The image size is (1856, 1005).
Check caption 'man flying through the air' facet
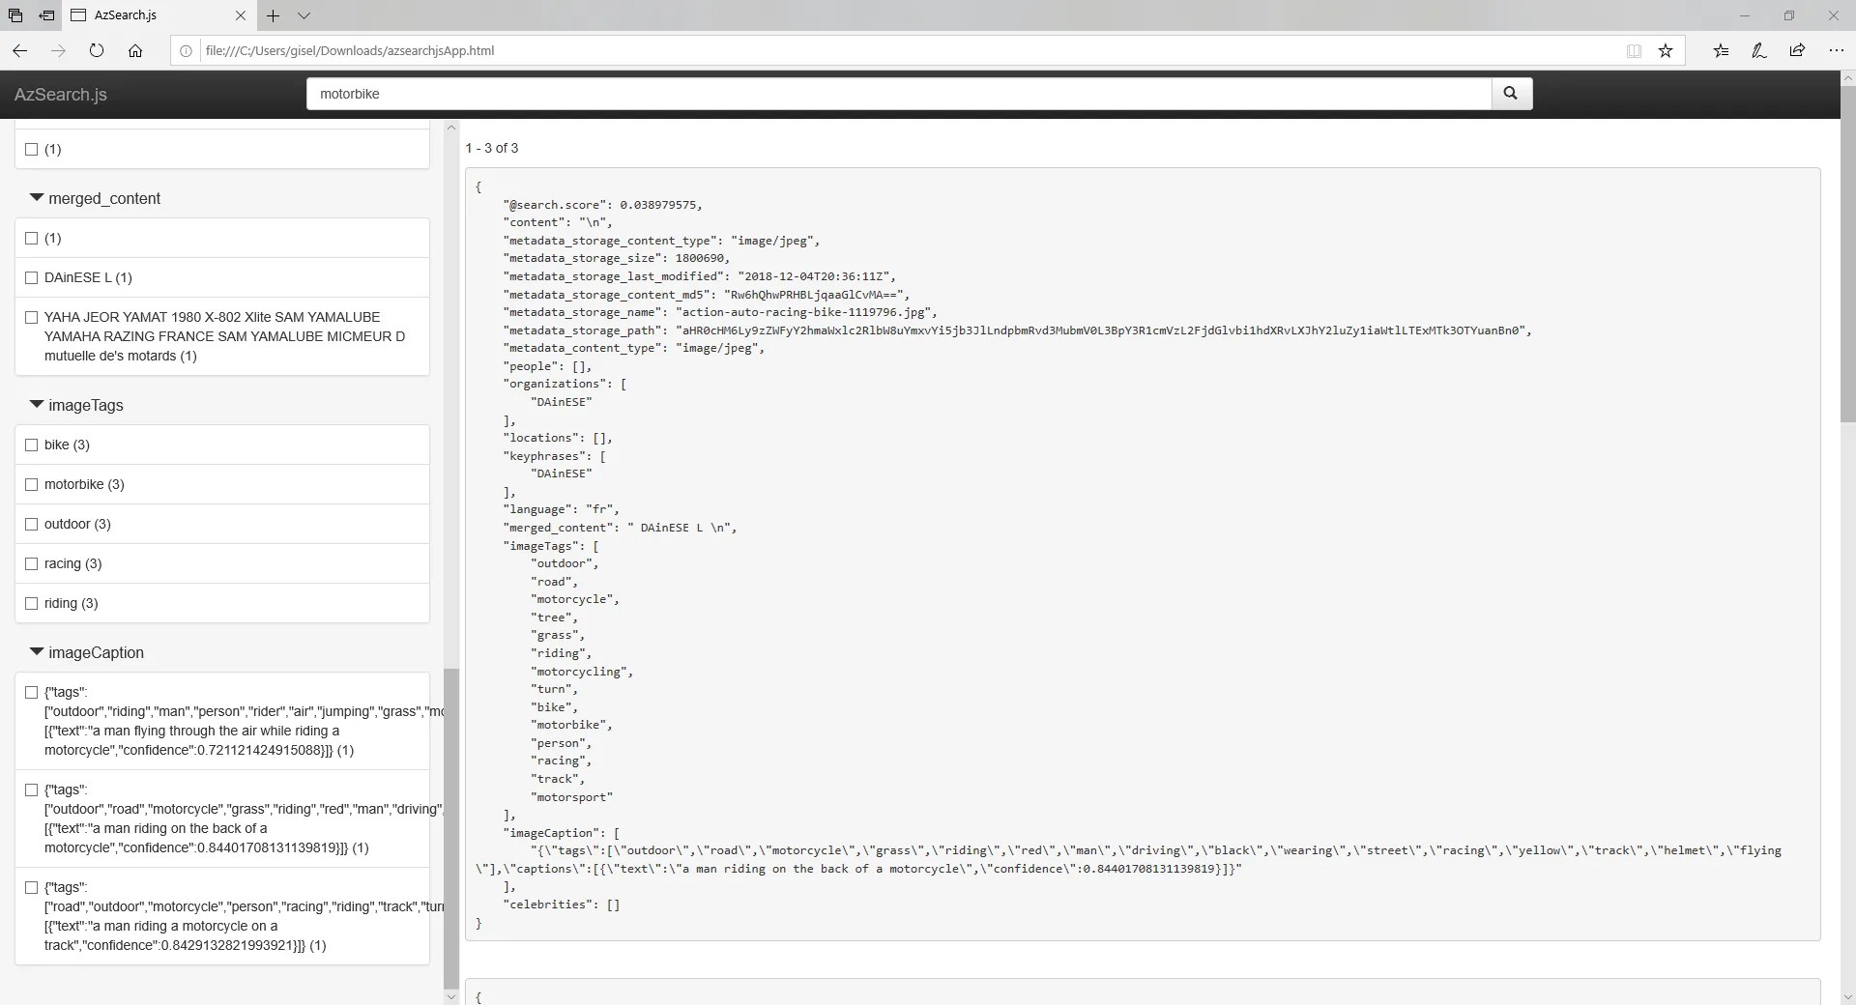pos(31,693)
